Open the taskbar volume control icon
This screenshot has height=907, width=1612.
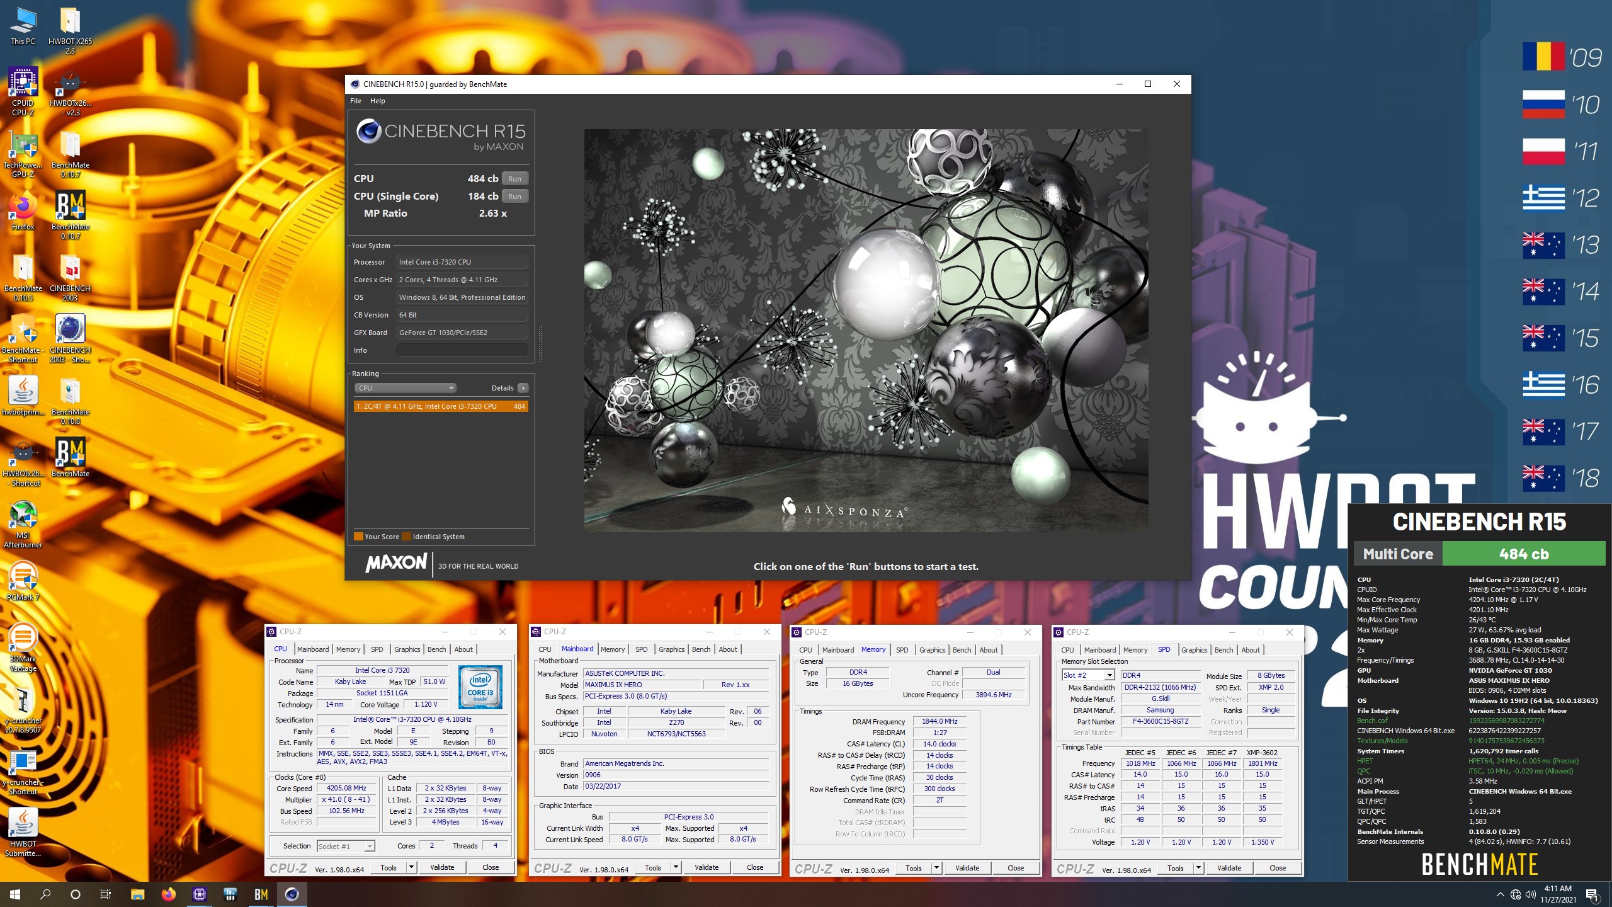pos(1531,894)
